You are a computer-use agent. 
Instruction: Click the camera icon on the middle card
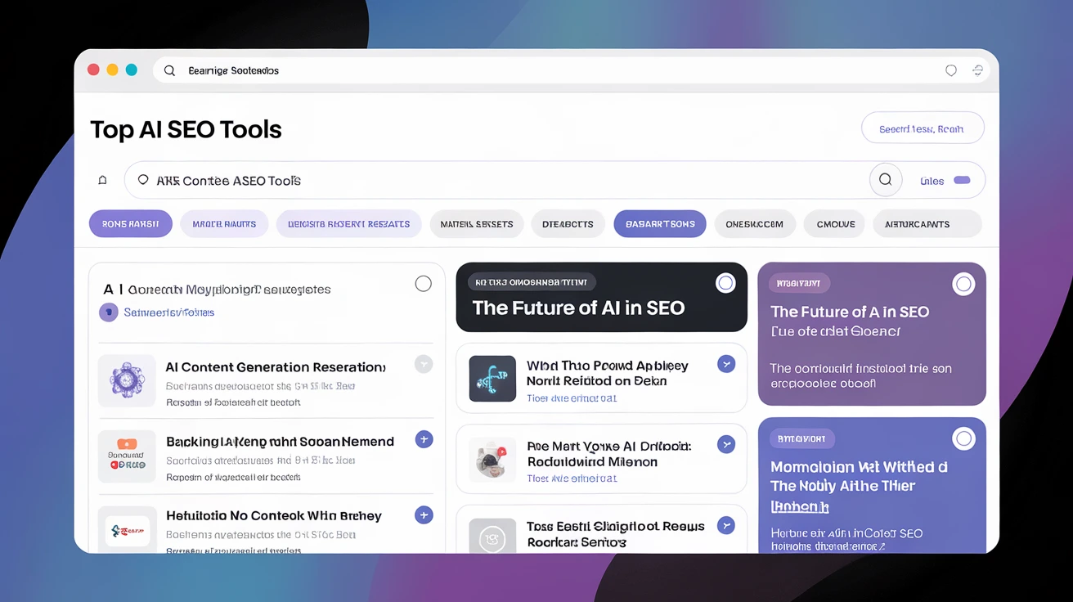click(x=492, y=459)
